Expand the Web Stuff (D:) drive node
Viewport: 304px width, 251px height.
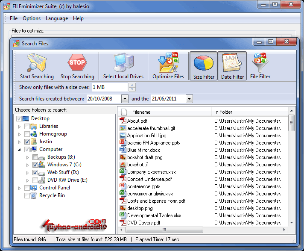tap(27, 173)
